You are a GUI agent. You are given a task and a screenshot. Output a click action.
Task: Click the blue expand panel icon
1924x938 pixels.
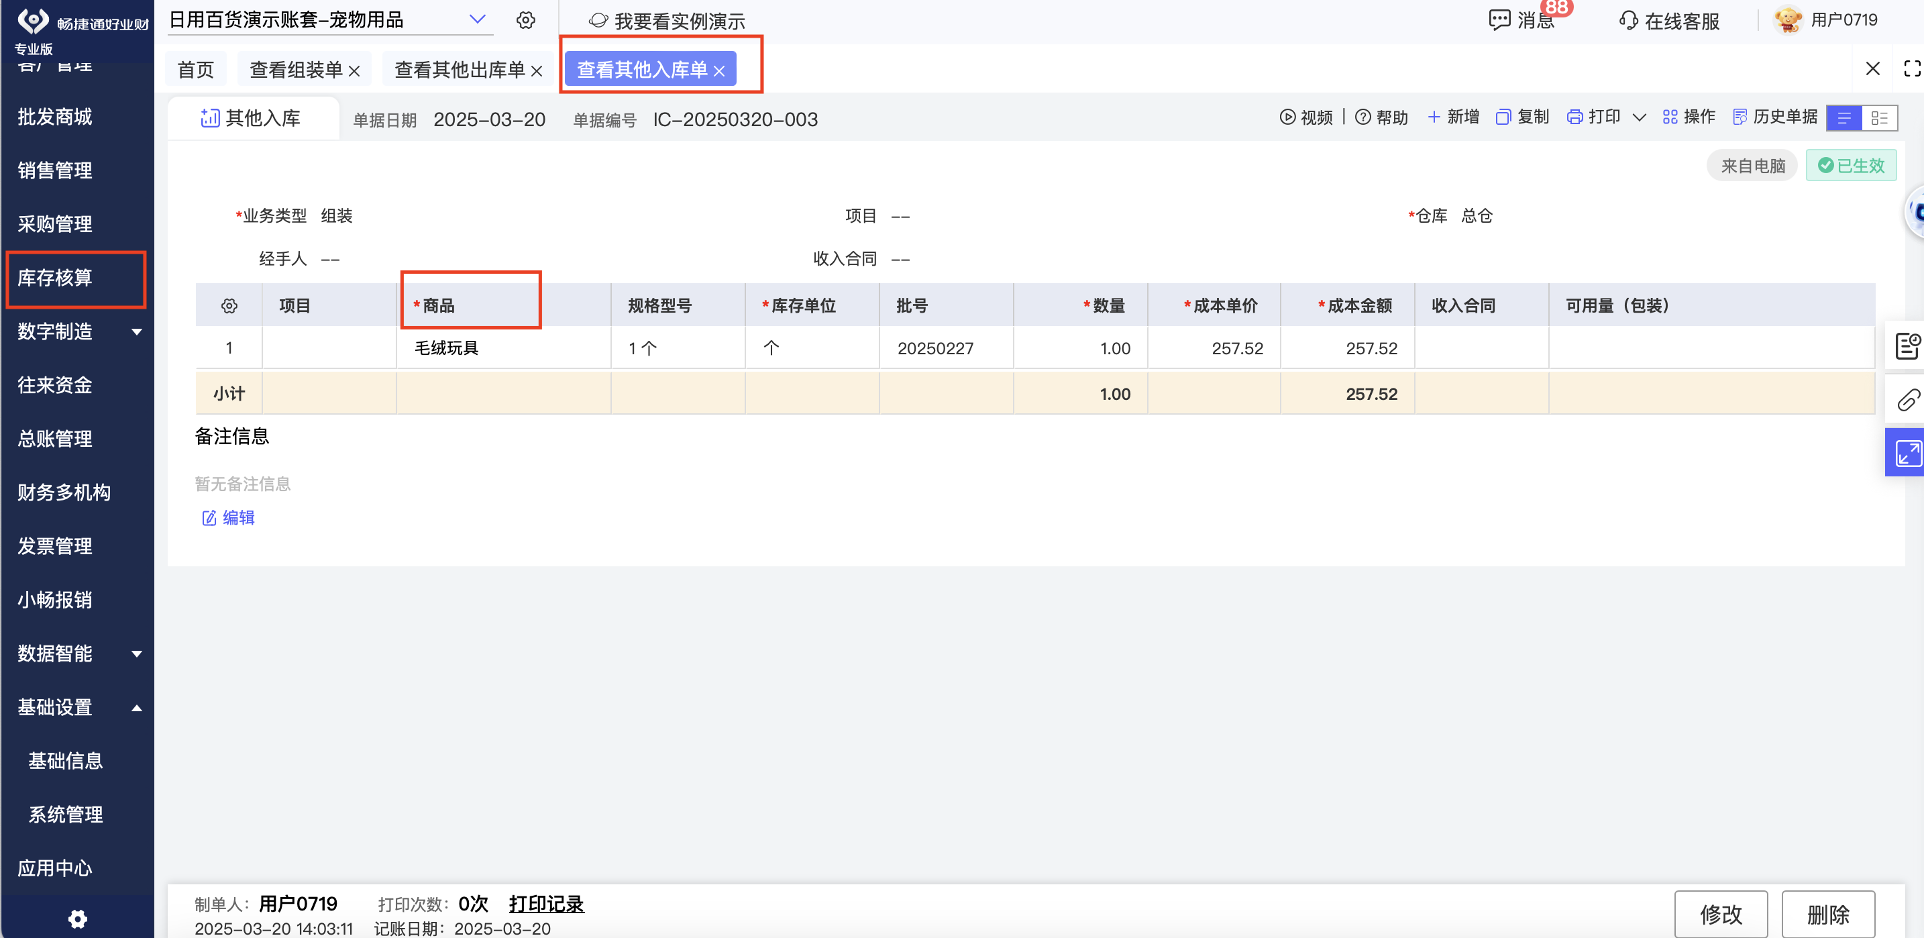tap(1905, 452)
